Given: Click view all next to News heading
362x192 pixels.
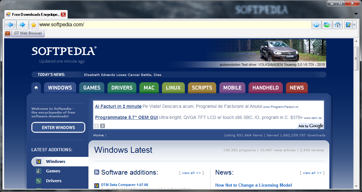Looking at the screenshot, I should (312, 173).
